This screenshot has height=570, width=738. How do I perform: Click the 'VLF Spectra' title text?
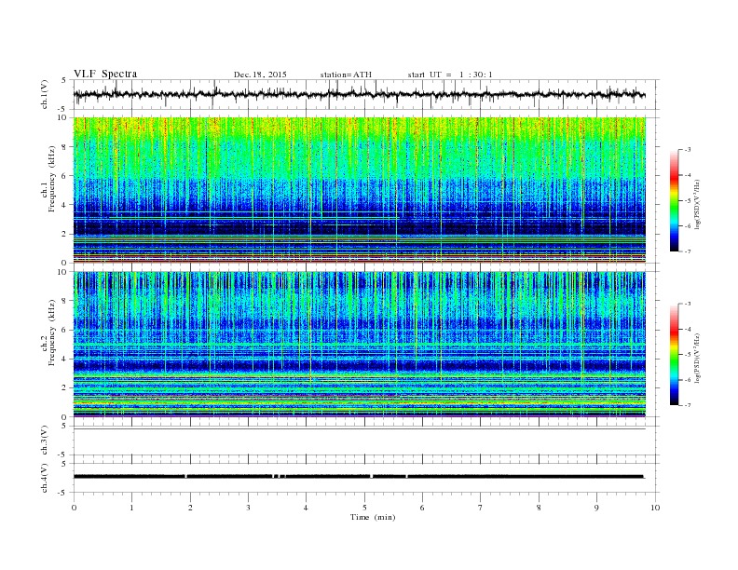(105, 74)
